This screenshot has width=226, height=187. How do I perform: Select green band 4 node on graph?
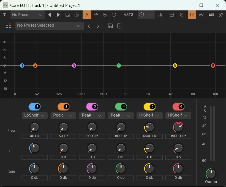pyautogui.click(x=119, y=66)
